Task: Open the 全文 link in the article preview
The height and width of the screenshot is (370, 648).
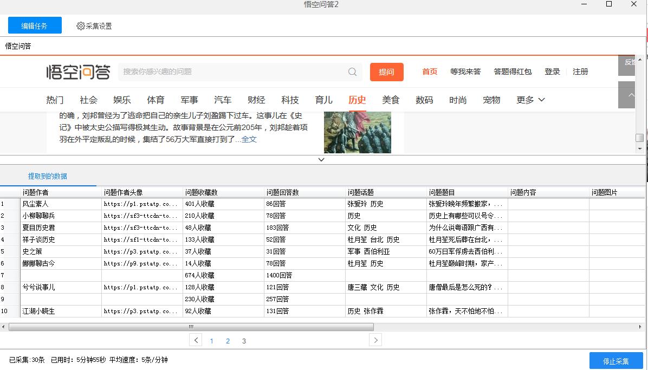Action: click(x=249, y=139)
